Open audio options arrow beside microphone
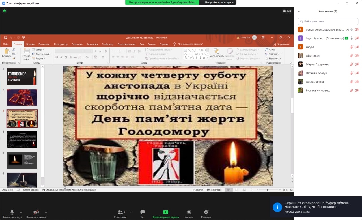Image resolution: width=362 pixels, height=220 pixels. coord(21,212)
